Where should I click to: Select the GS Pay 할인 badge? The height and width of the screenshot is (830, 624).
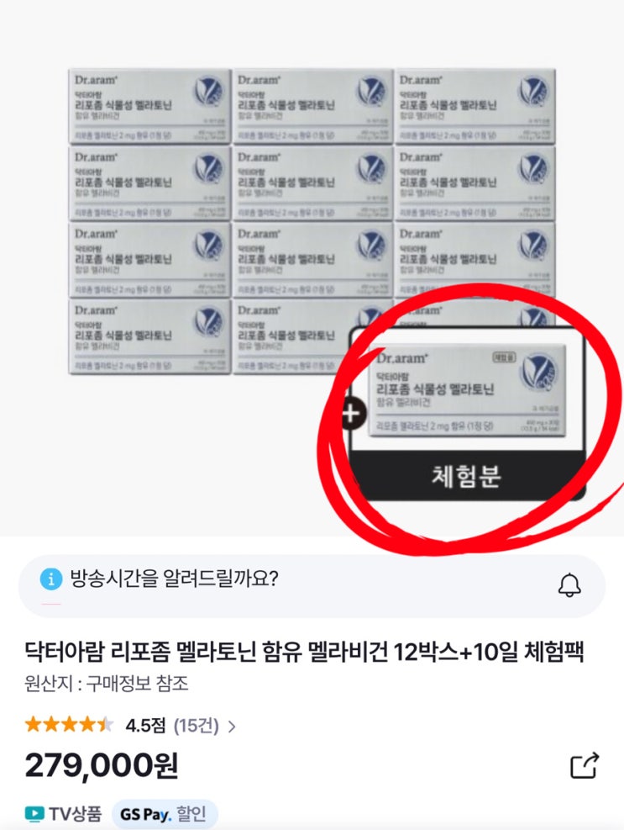[165, 814]
